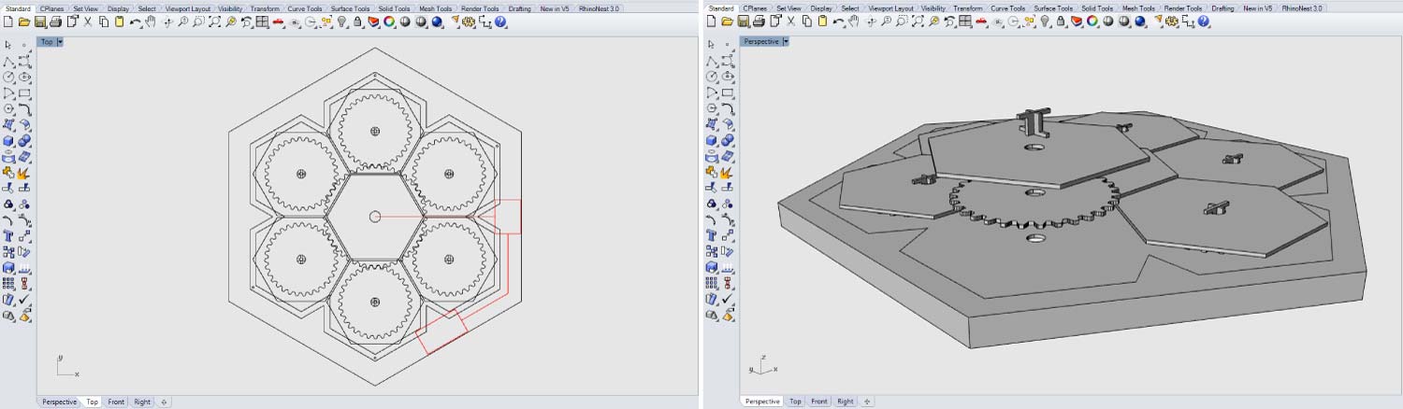Click Print icon in left window toolbar
The image size is (1403, 409).
pyautogui.click(x=55, y=21)
